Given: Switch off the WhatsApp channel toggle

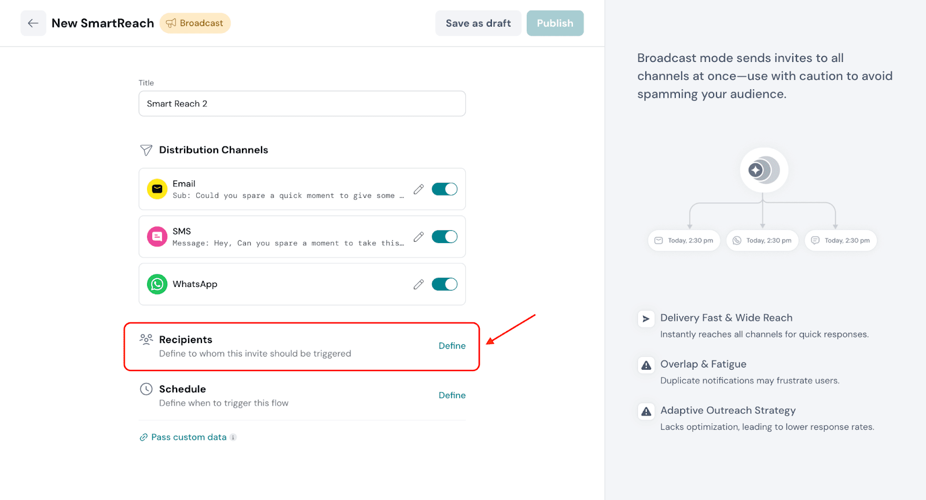Looking at the screenshot, I should tap(444, 284).
